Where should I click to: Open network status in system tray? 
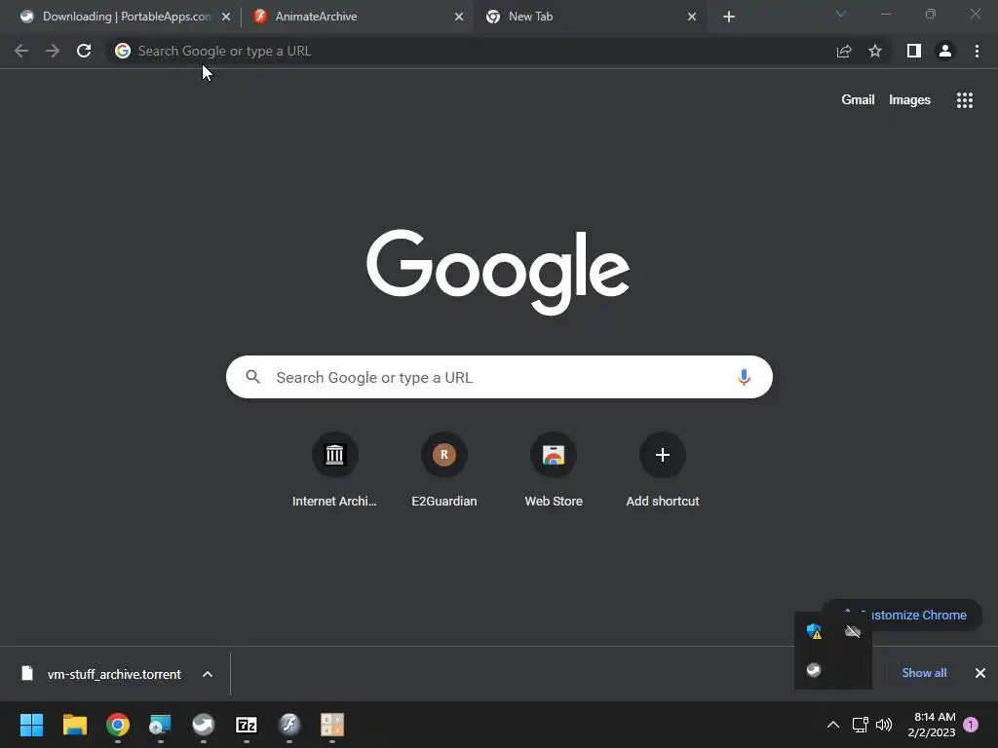860,725
